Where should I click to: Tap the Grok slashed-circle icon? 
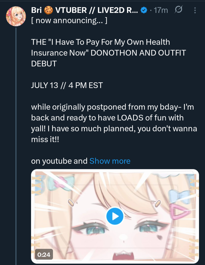[x=178, y=11]
